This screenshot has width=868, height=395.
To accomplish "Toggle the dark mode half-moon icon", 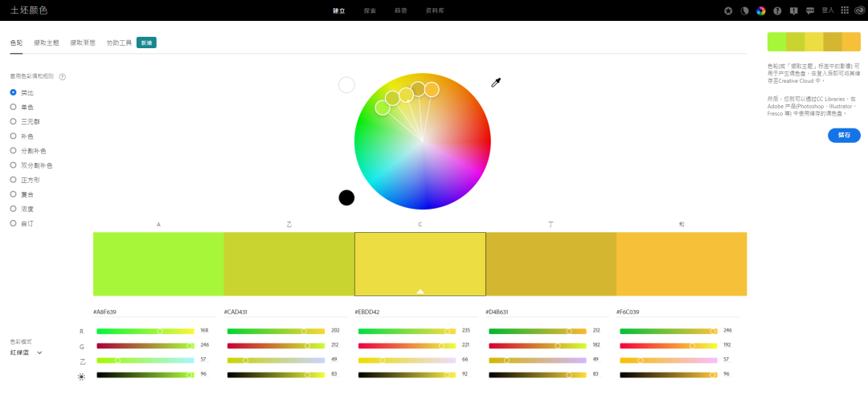I will [x=744, y=10].
